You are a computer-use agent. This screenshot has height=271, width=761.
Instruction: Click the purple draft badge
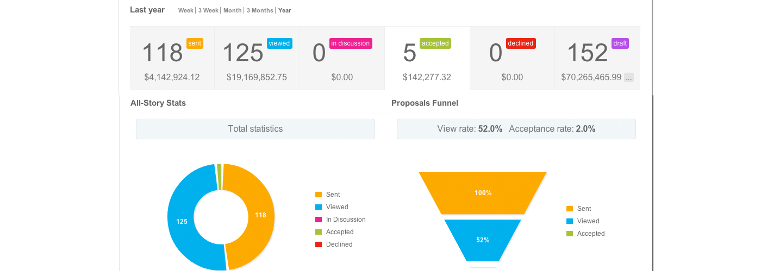click(620, 43)
